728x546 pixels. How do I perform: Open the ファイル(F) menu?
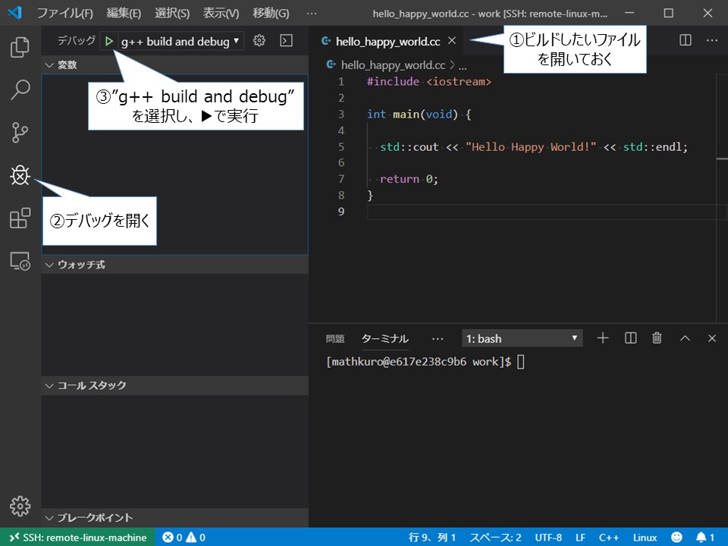coord(64,13)
